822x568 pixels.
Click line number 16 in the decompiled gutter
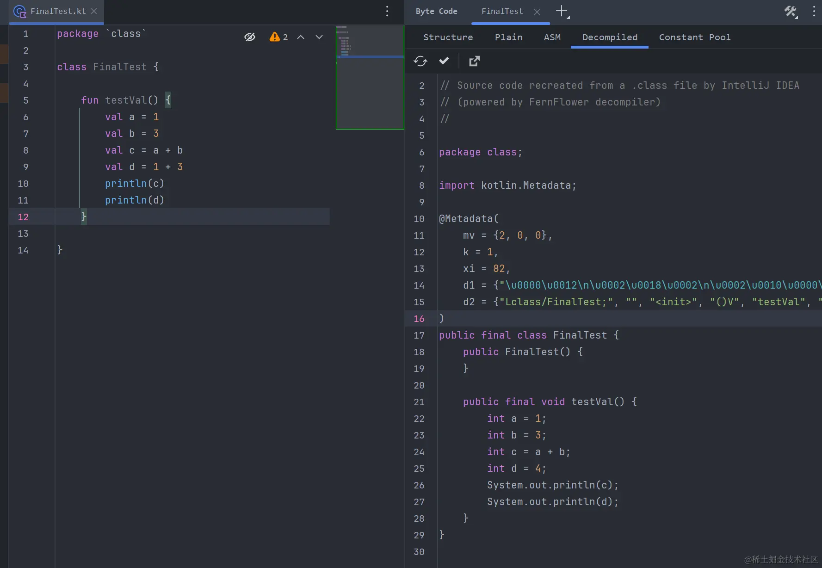click(x=419, y=319)
